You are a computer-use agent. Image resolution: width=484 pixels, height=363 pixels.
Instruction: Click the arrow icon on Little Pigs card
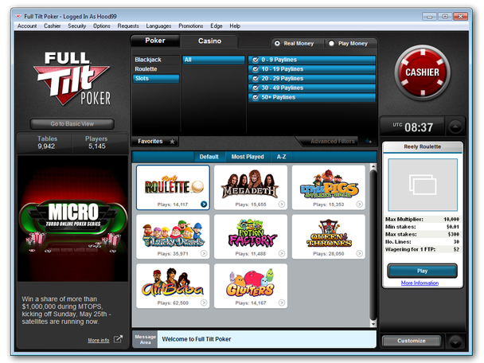click(x=359, y=204)
